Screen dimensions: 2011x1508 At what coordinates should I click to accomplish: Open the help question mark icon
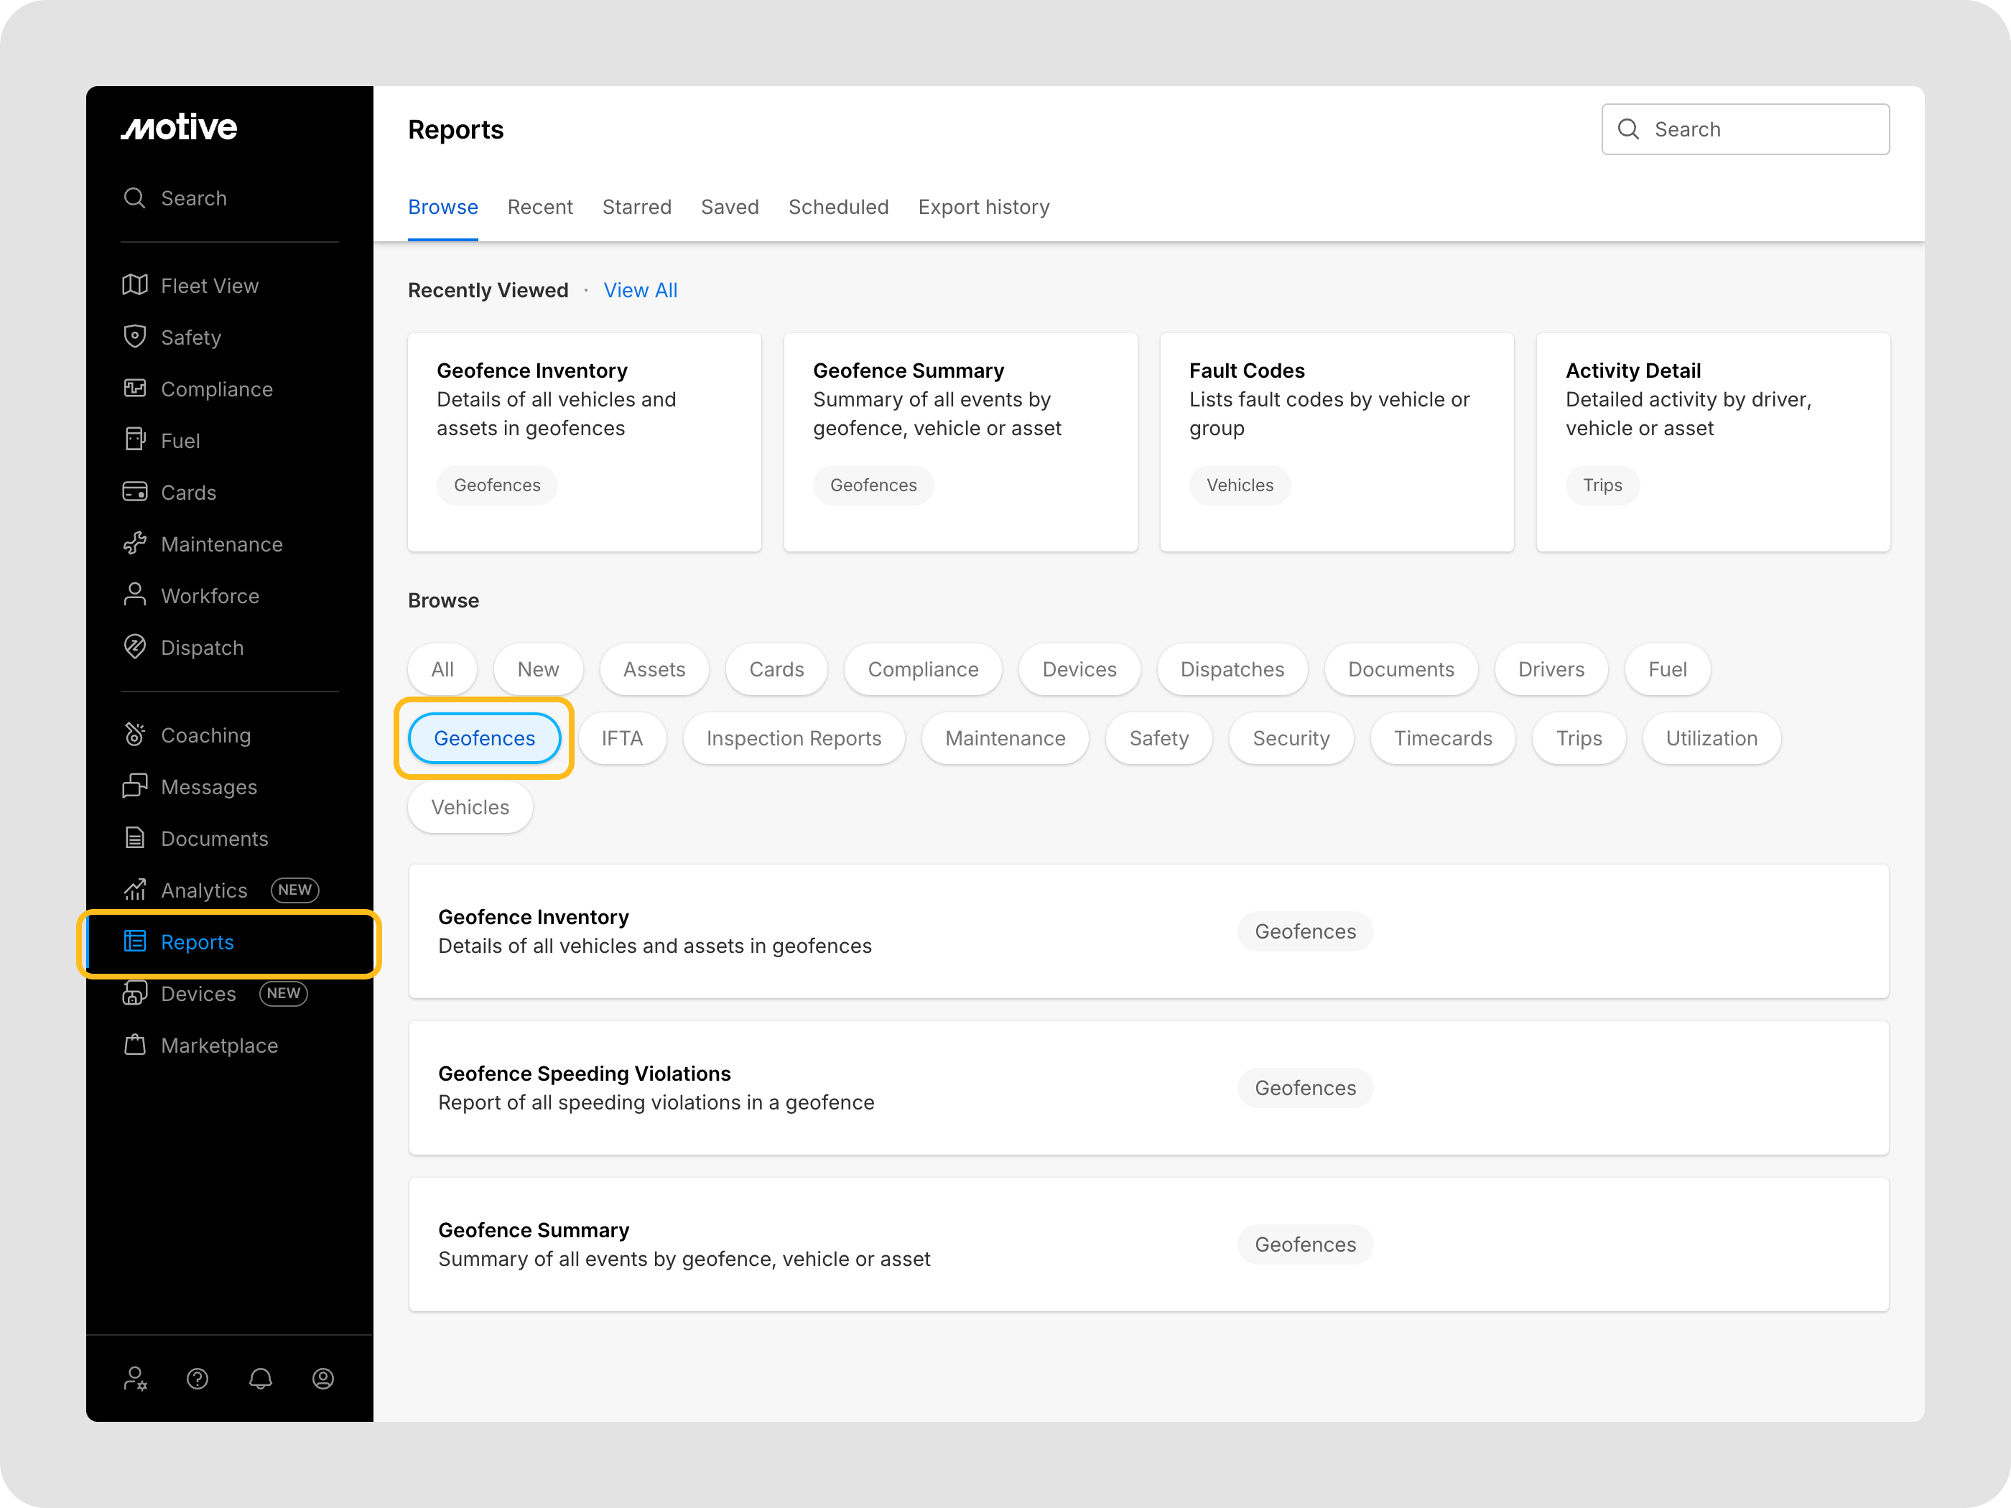(x=198, y=1379)
